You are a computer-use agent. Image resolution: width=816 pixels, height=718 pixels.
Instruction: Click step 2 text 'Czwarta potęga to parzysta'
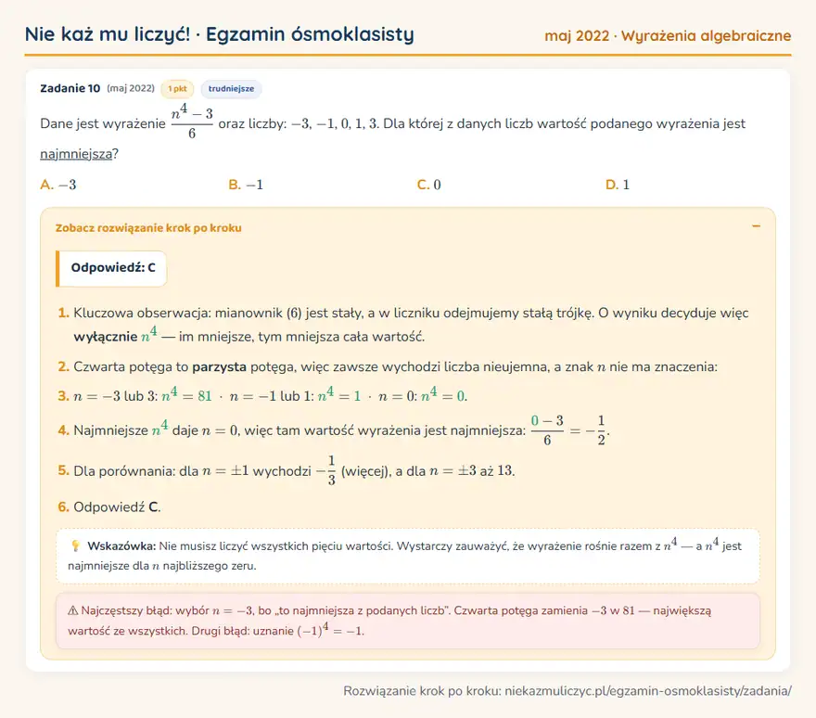click(x=159, y=367)
